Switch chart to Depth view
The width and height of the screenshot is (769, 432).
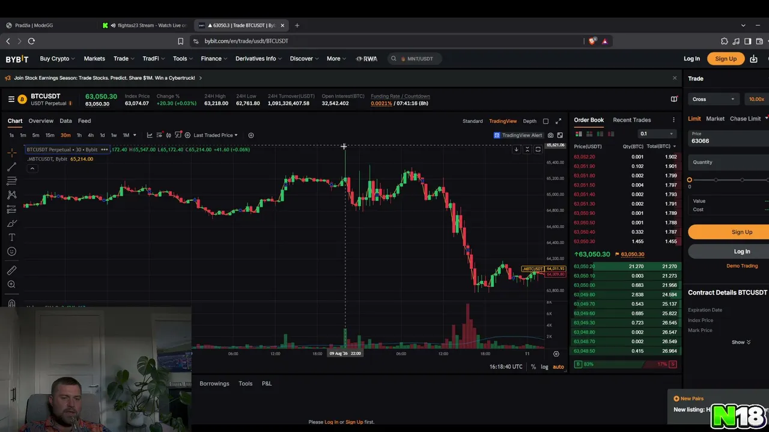click(529, 121)
